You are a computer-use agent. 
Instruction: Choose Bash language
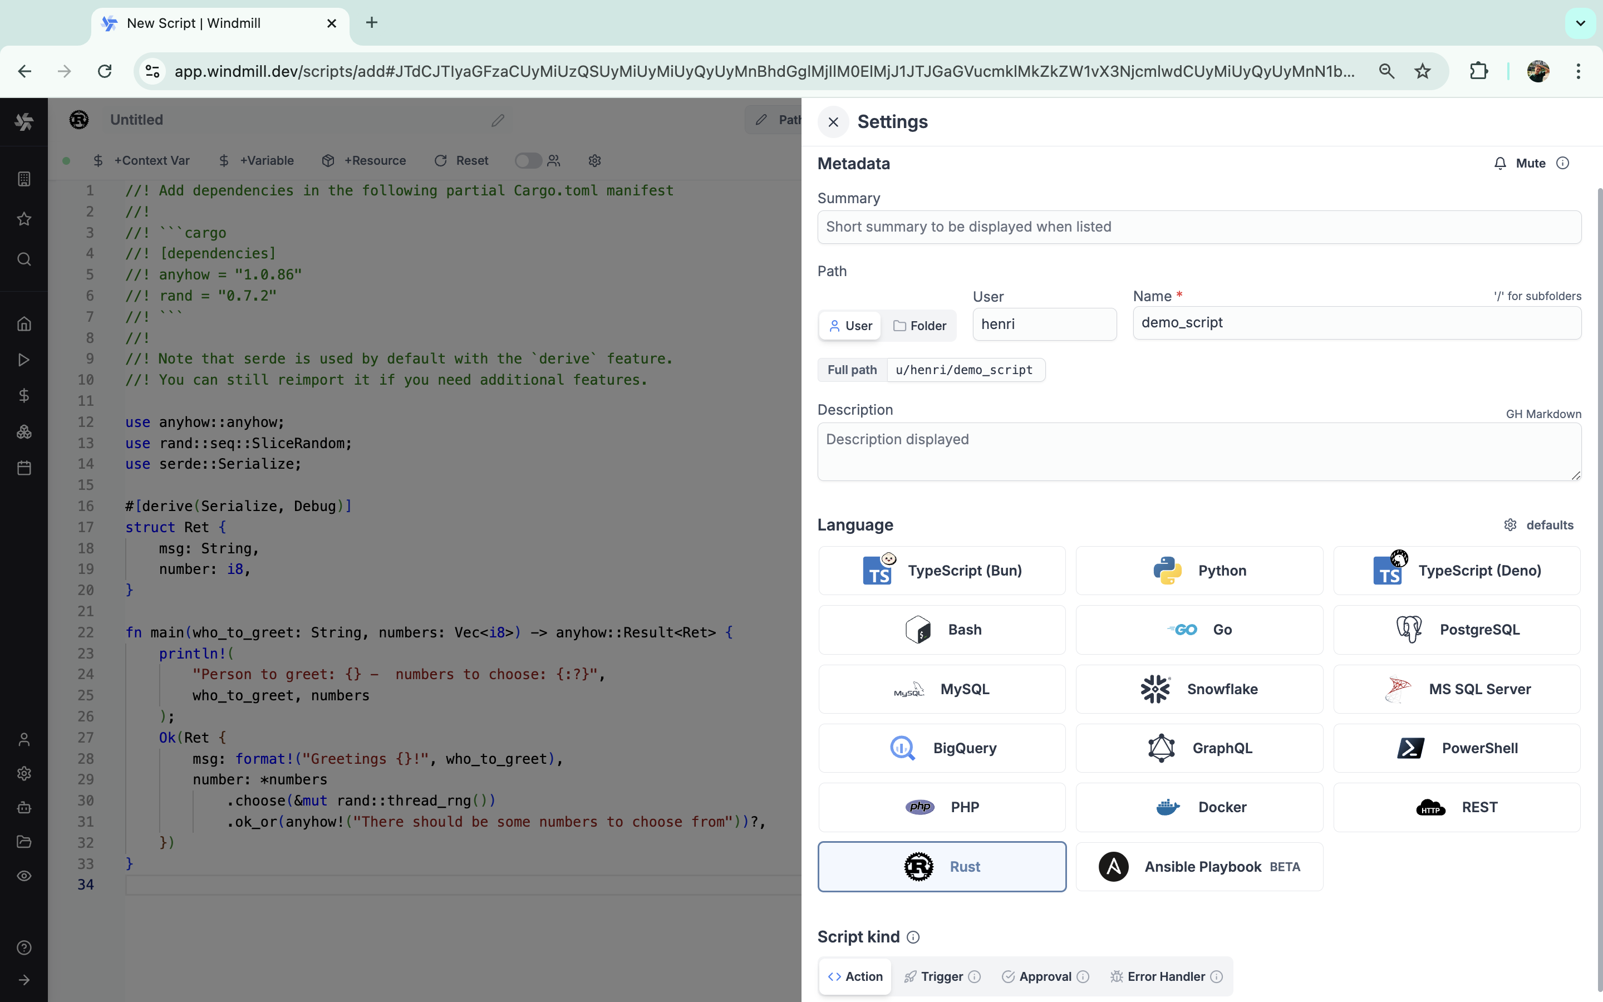[x=942, y=630]
